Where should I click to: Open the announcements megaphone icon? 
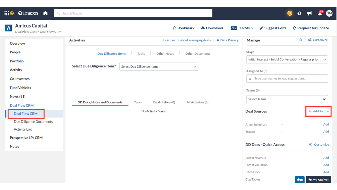309,13
